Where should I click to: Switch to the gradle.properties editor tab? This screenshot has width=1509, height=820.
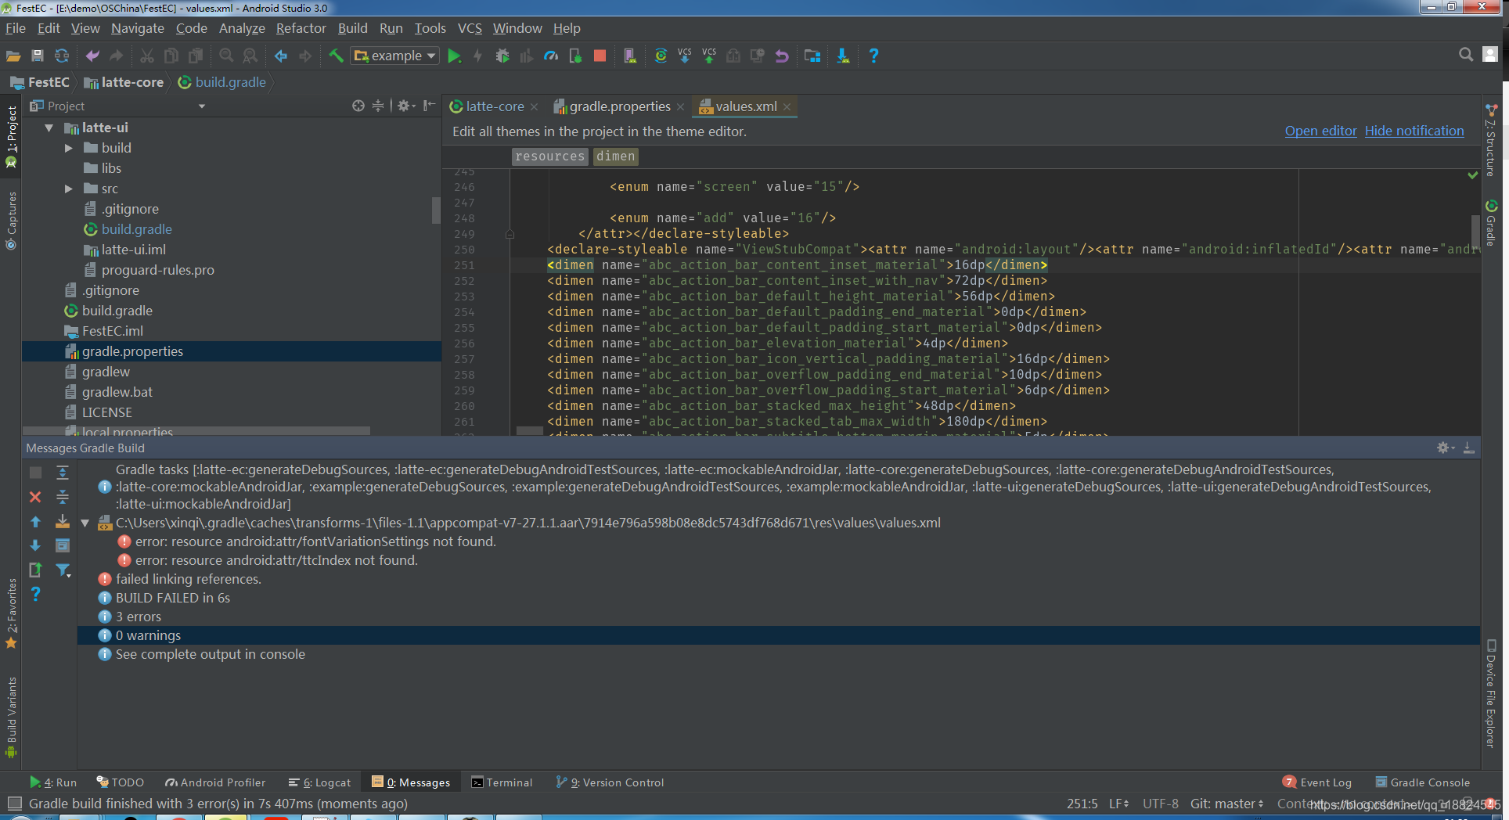(x=619, y=106)
